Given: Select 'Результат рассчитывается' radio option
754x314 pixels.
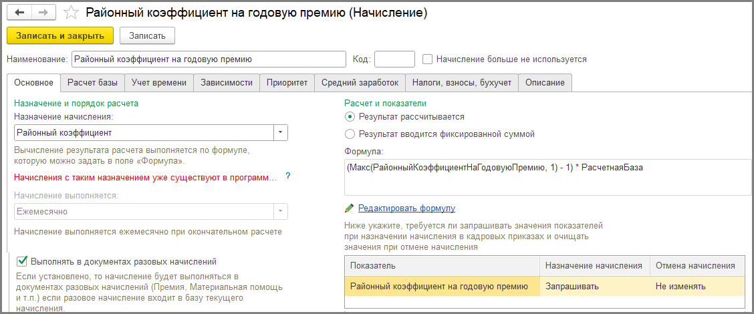Looking at the screenshot, I should point(350,117).
